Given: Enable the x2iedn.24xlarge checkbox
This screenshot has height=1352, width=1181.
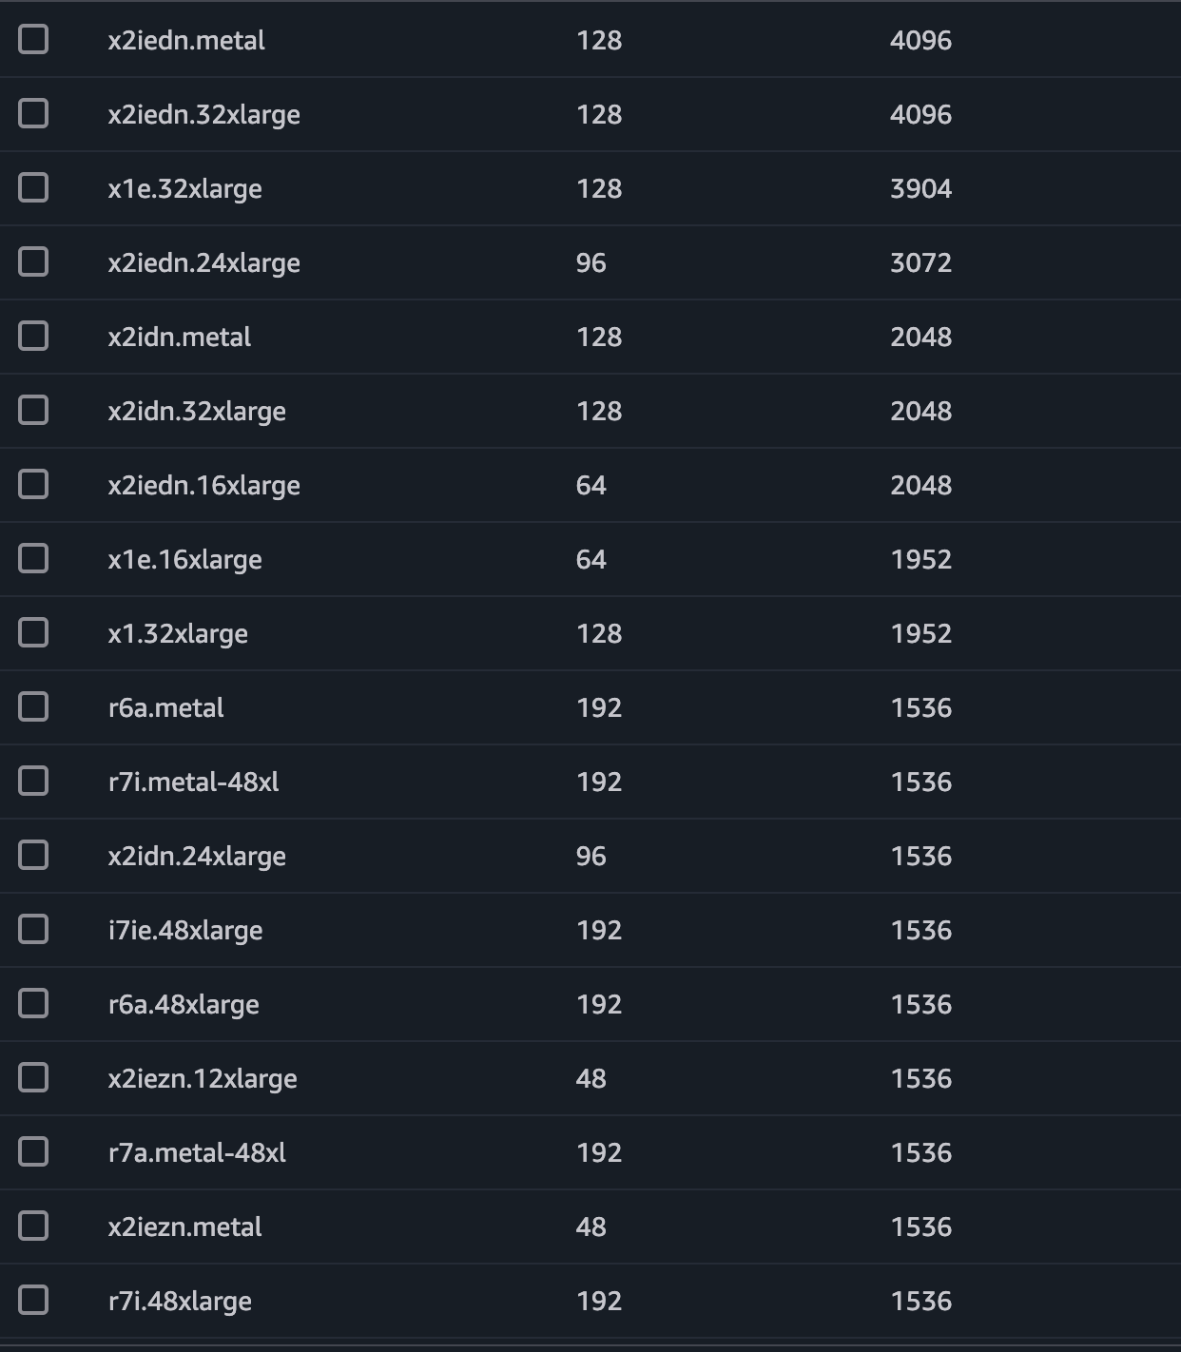Looking at the screenshot, I should tap(33, 261).
